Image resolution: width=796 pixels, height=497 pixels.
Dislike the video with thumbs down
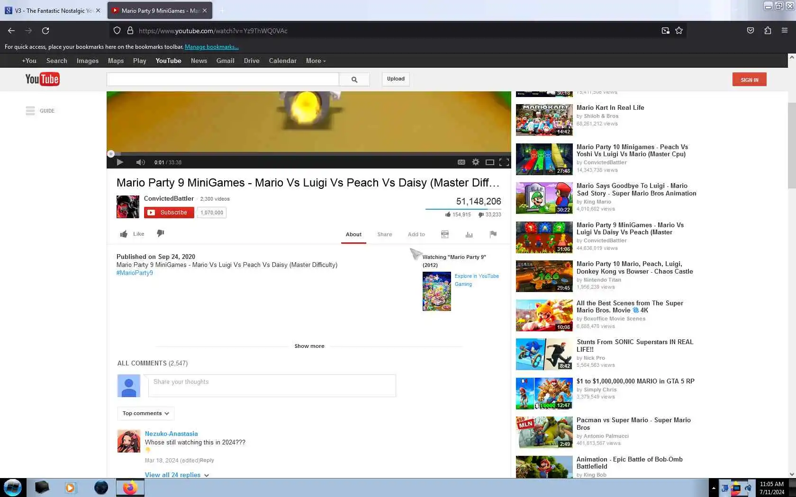[x=161, y=233]
